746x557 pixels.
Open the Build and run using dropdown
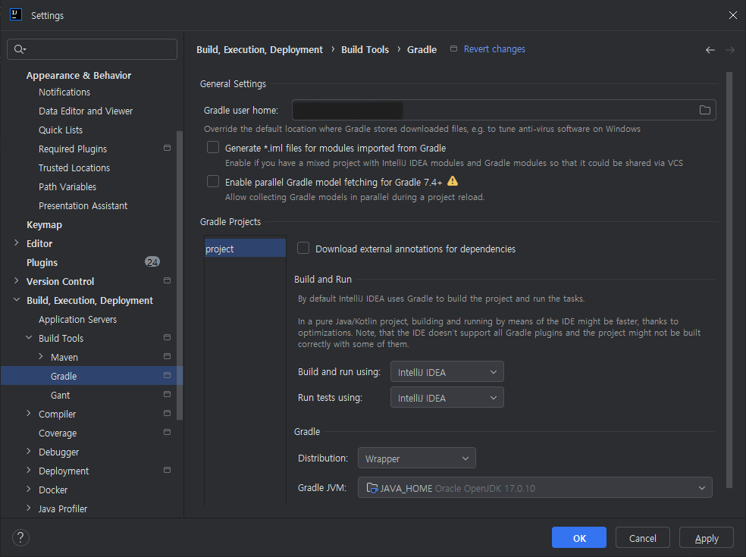447,372
